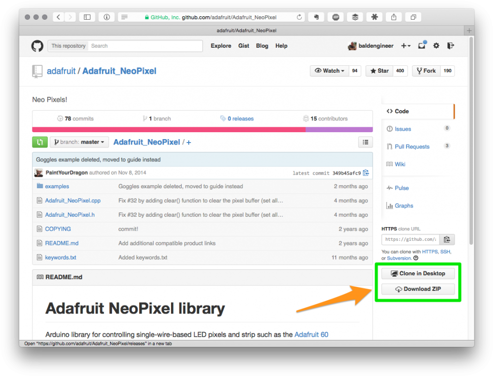Click Safari's share button
Screen dimensions: 493x376
394,17
